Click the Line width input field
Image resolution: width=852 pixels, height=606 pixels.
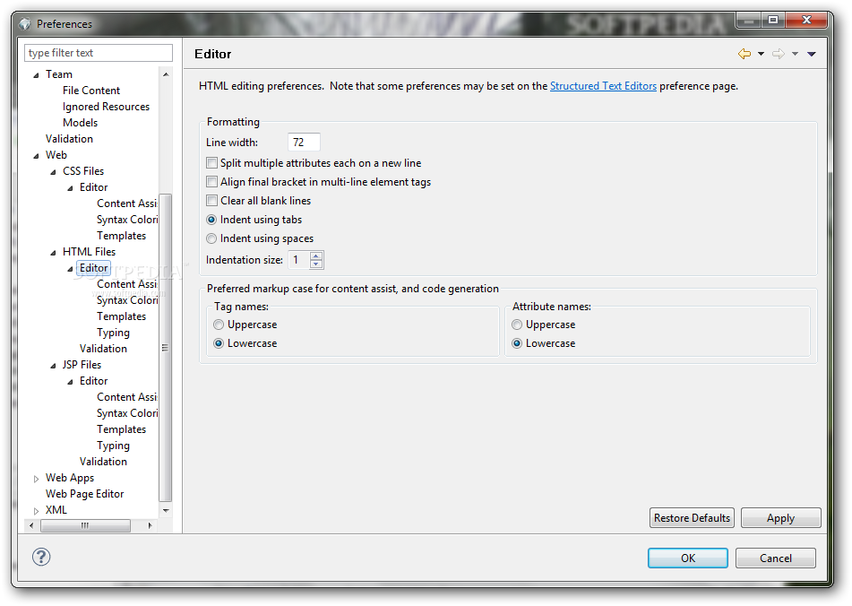(304, 143)
